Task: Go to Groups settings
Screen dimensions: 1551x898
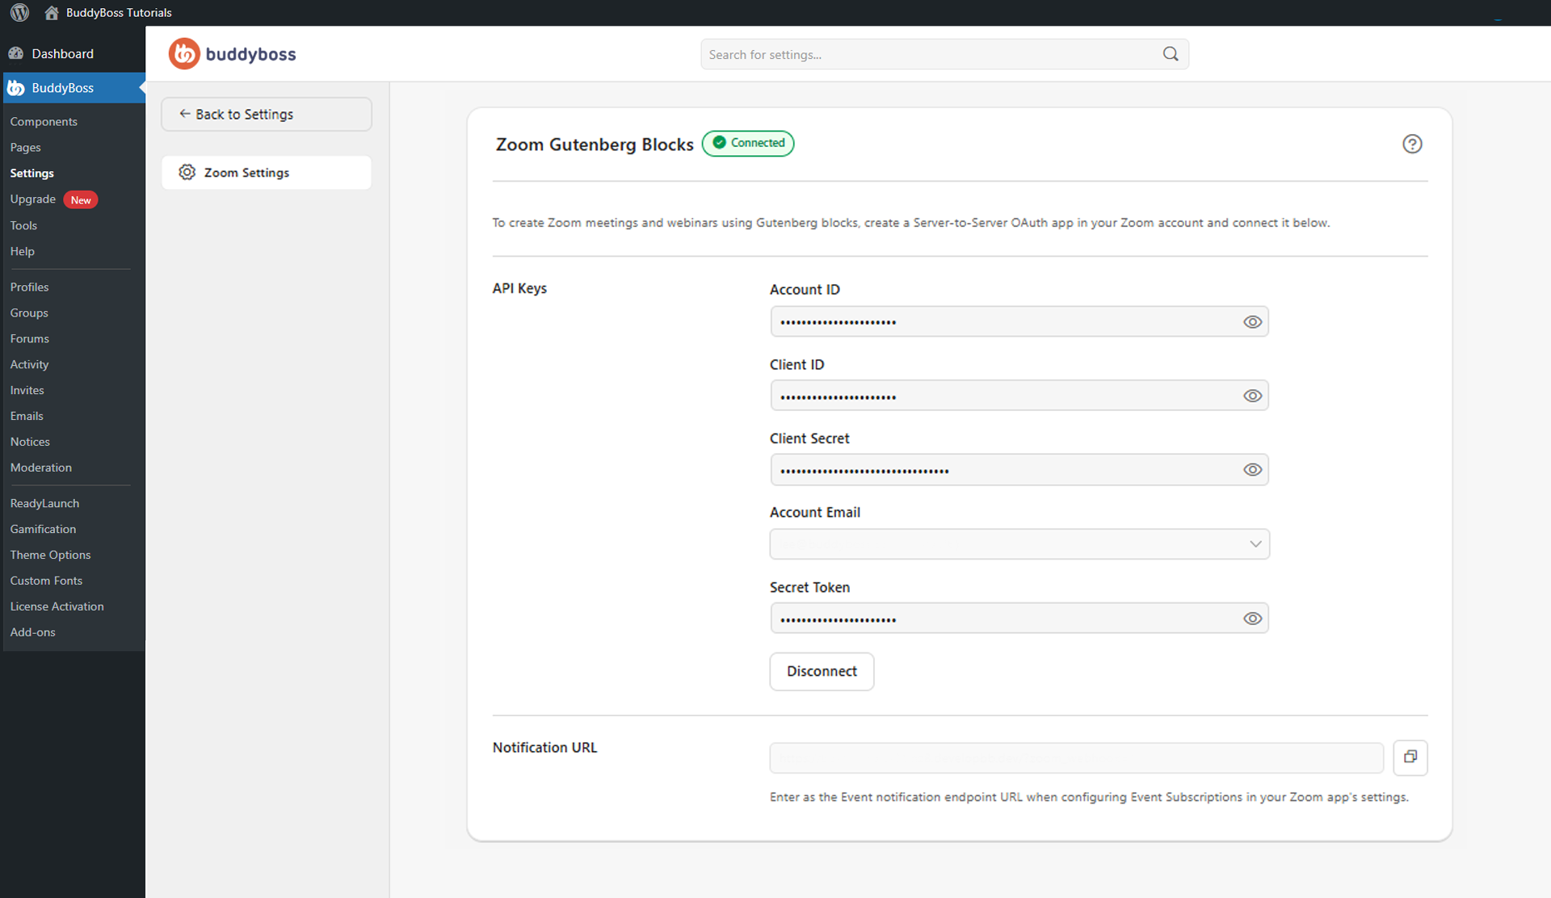Action: (x=29, y=313)
